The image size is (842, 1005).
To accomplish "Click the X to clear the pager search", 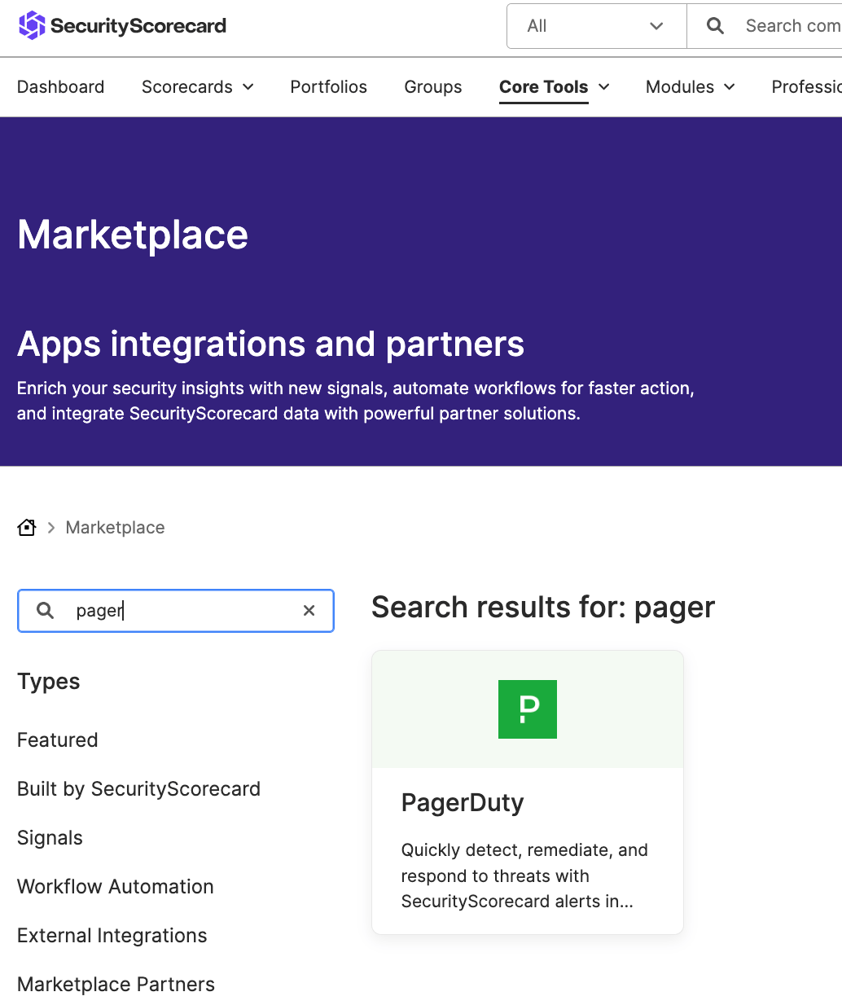I will [309, 610].
